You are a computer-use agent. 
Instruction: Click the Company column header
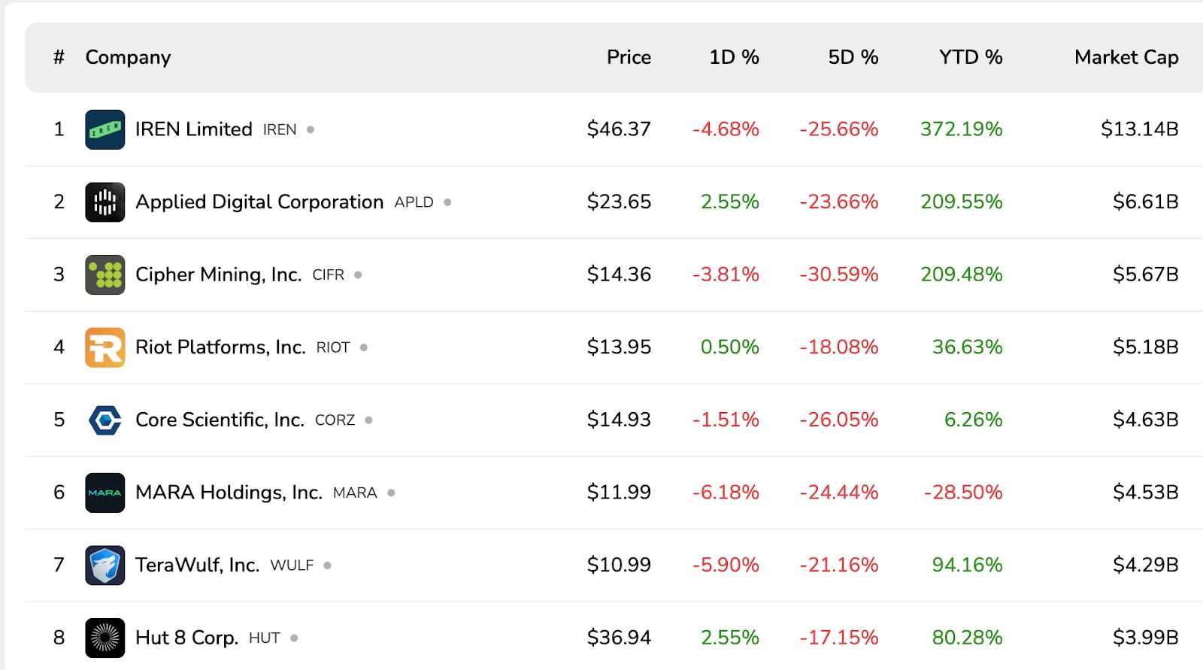(x=128, y=57)
